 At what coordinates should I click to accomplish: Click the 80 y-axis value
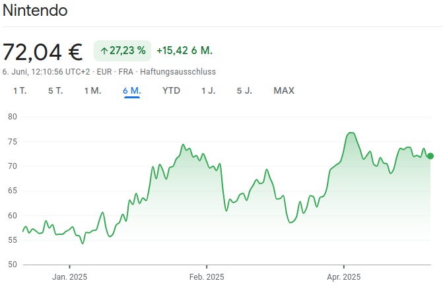pos(13,117)
